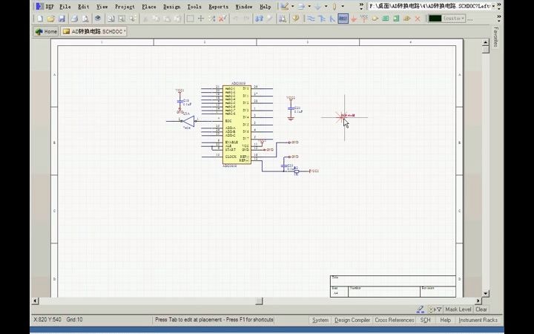The width and height of the screenshot is (534, 334).
Task: Click the Place No ERC red cross
Action: point(418,19)
